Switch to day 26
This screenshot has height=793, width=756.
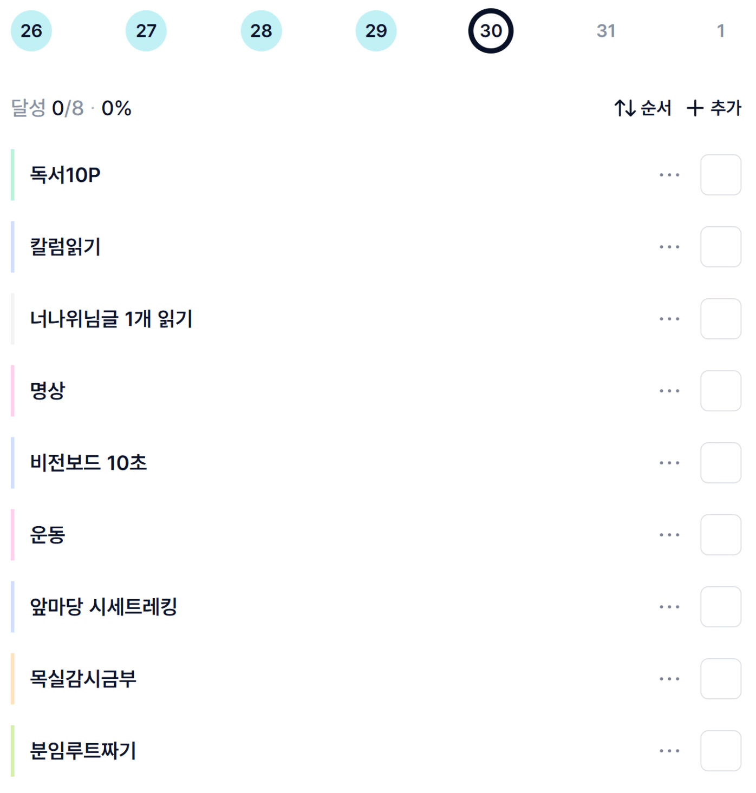coord(31,31)
